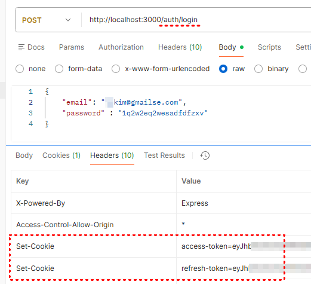Click the Key column header
The height and width of the screenshot is (284, 311).
tap(23, 181)
